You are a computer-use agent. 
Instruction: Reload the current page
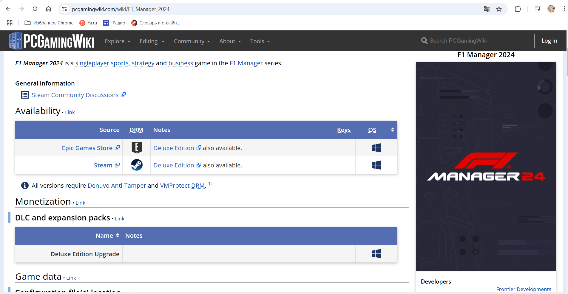coord(35,9)
